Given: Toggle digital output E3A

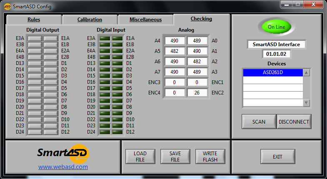Looking at the screenshot, I should click(35, 38).
